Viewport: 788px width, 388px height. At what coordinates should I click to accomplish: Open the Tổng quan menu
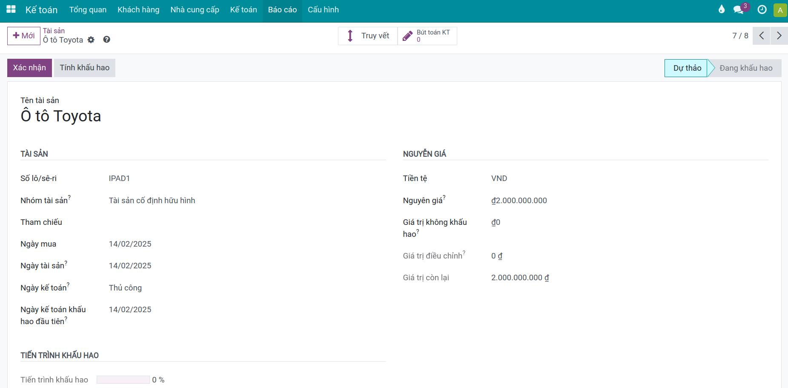(x=88, y=10)
